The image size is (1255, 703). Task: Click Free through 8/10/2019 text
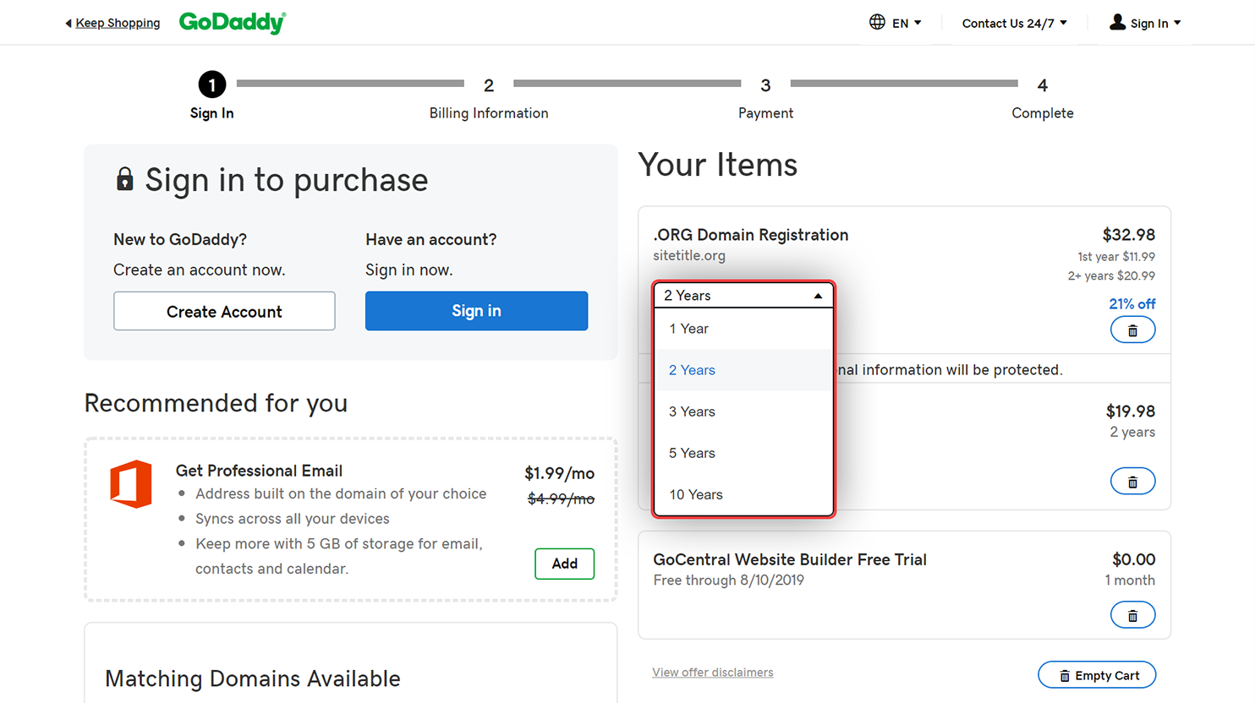tap(728, 580)
